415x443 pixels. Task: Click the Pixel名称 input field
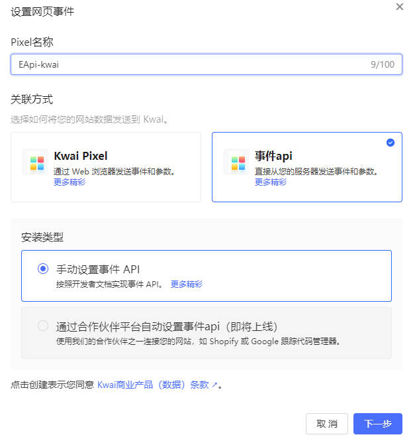point(185,64)
